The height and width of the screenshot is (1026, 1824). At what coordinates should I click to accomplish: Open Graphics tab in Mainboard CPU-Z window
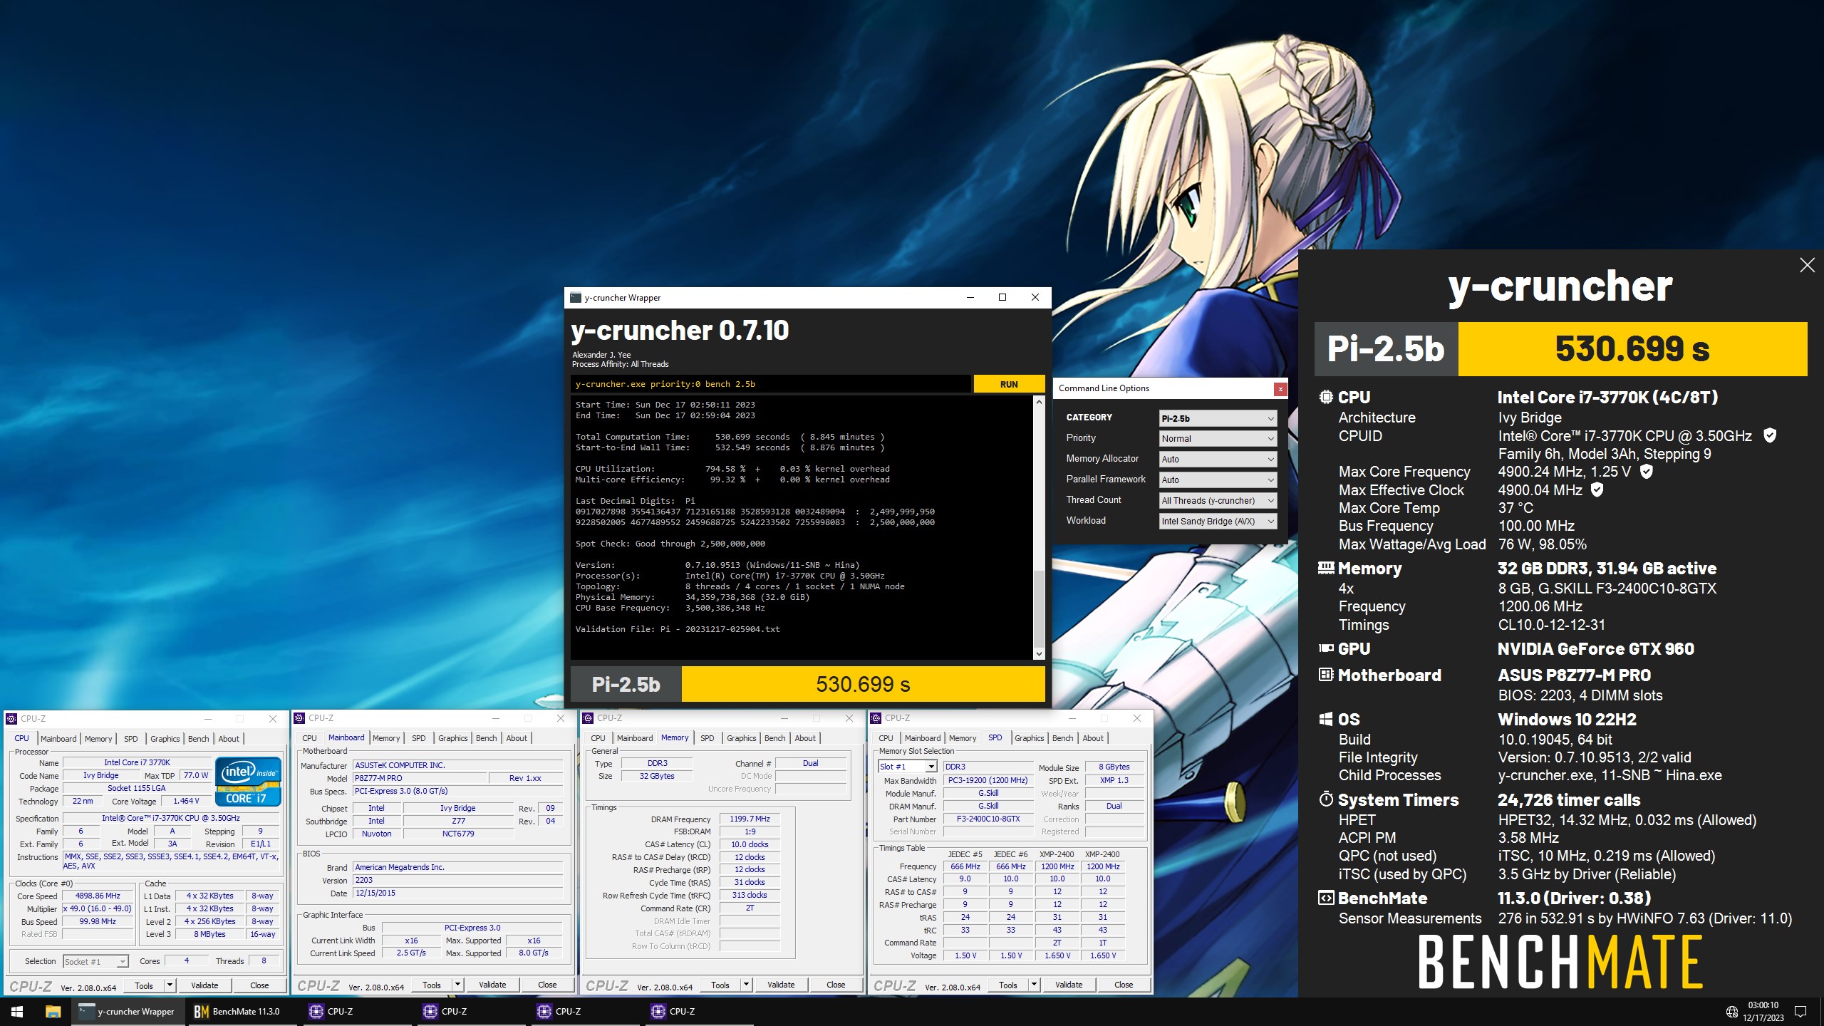click(453, 738)
